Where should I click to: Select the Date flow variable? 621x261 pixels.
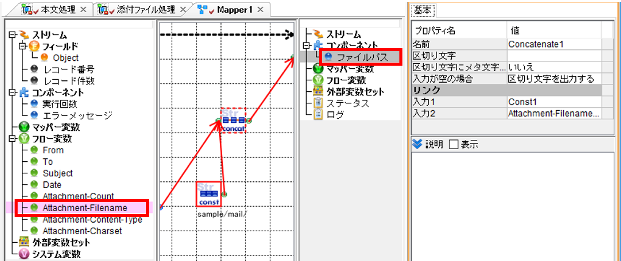pyautogui.click(x=52, y=185)
